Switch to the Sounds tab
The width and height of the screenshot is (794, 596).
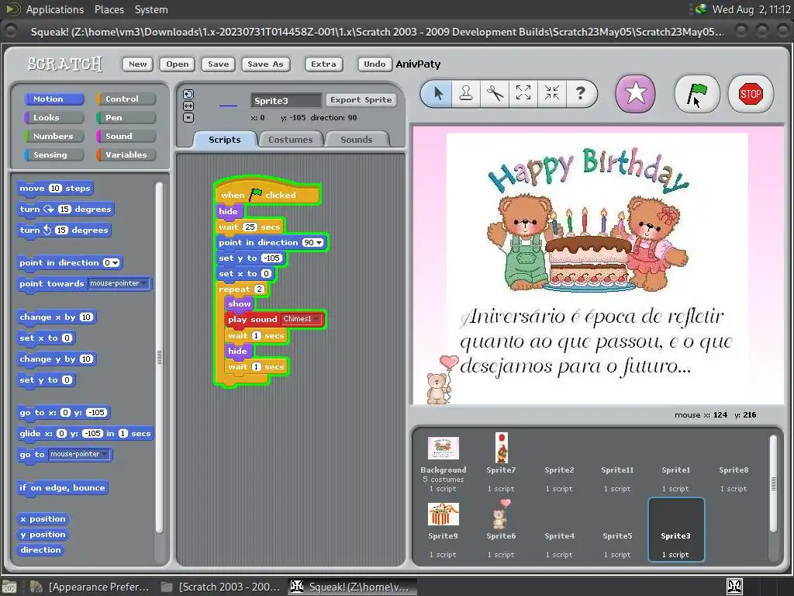357,140
